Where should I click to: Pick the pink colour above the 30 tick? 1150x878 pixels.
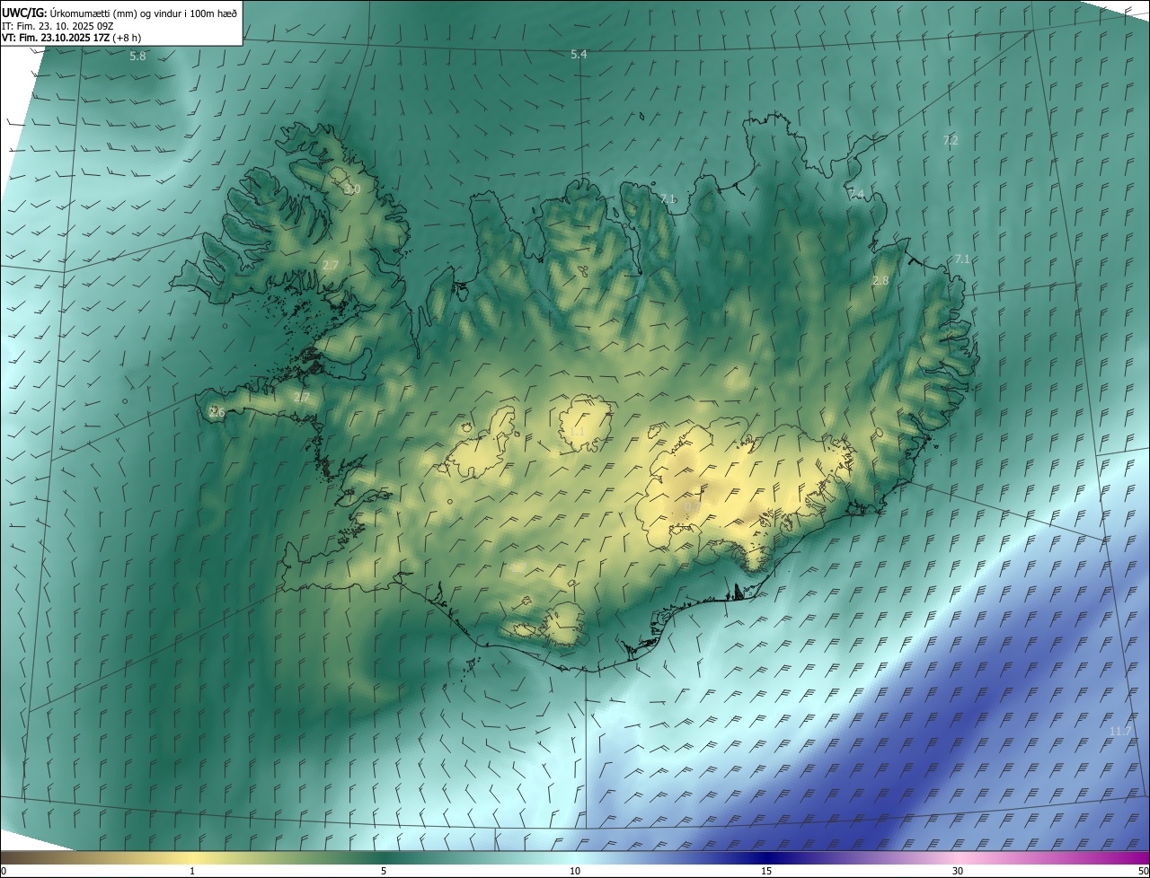point(958,857)
